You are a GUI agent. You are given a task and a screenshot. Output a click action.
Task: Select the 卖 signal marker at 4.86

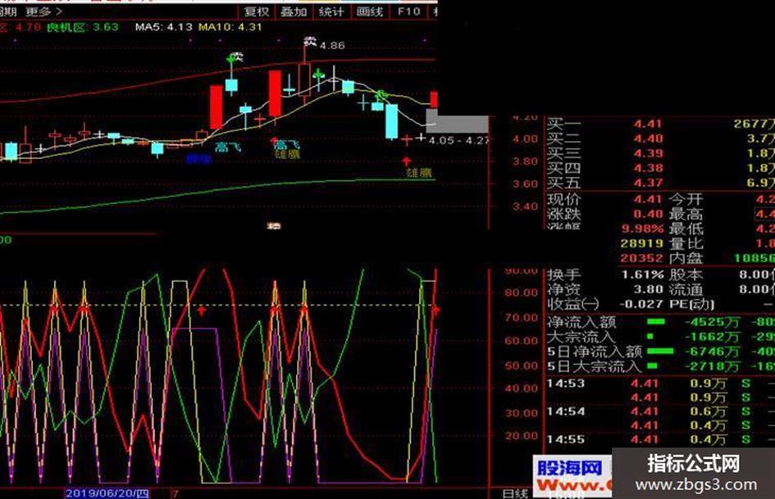310,42
